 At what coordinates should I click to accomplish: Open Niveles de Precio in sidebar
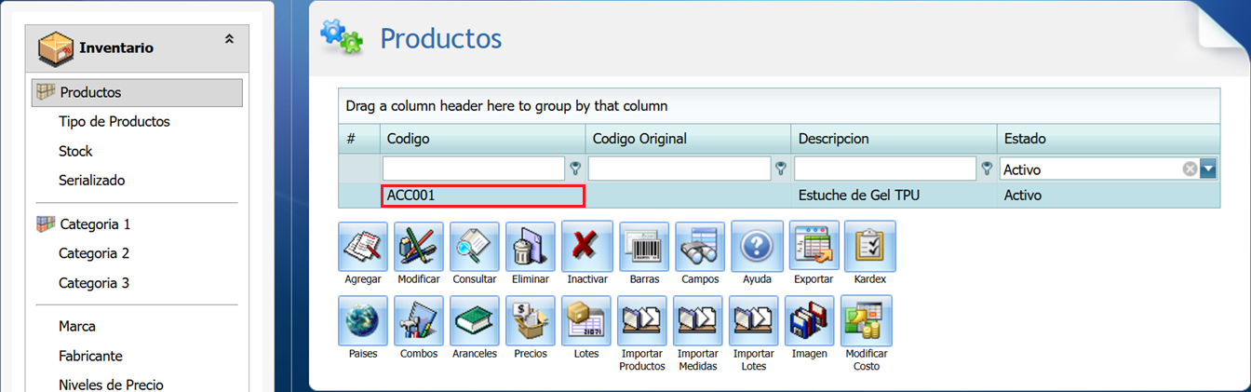(111, 385)
